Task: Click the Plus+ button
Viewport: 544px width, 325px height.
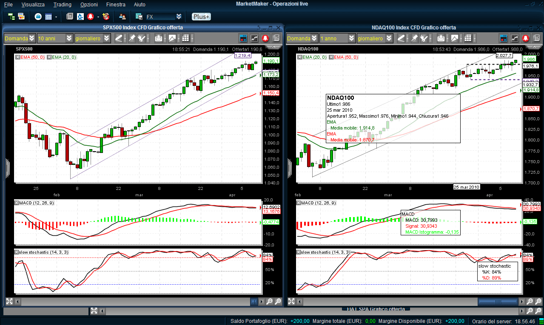Action: [201, 17]
